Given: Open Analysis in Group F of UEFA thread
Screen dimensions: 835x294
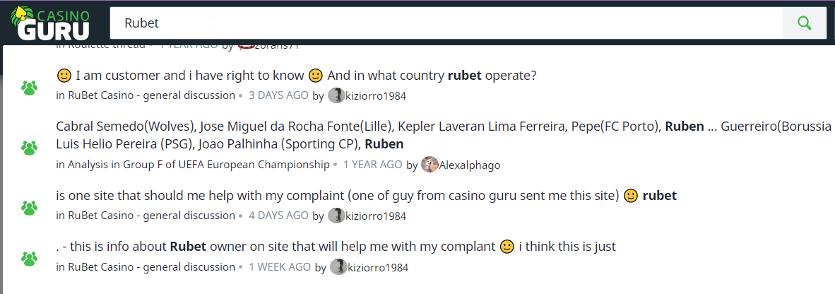Looking at the screenshot, I should [x=199, y=165].
